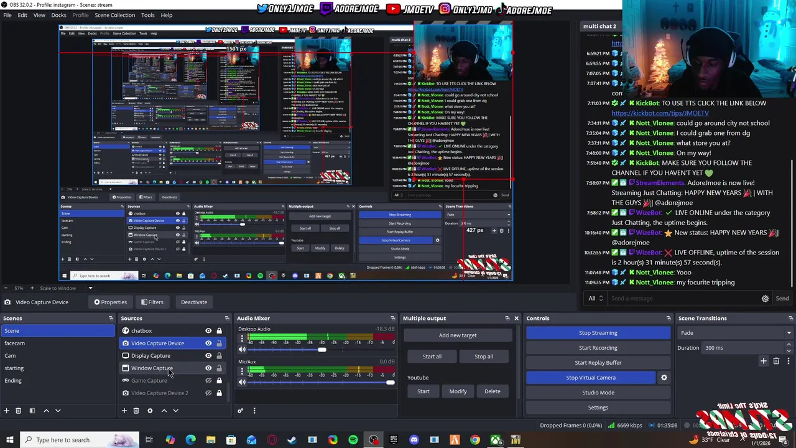Unlock the chatbox source
Screen dimensions: 796x448
pyautogui.click(x=219, y=331)
